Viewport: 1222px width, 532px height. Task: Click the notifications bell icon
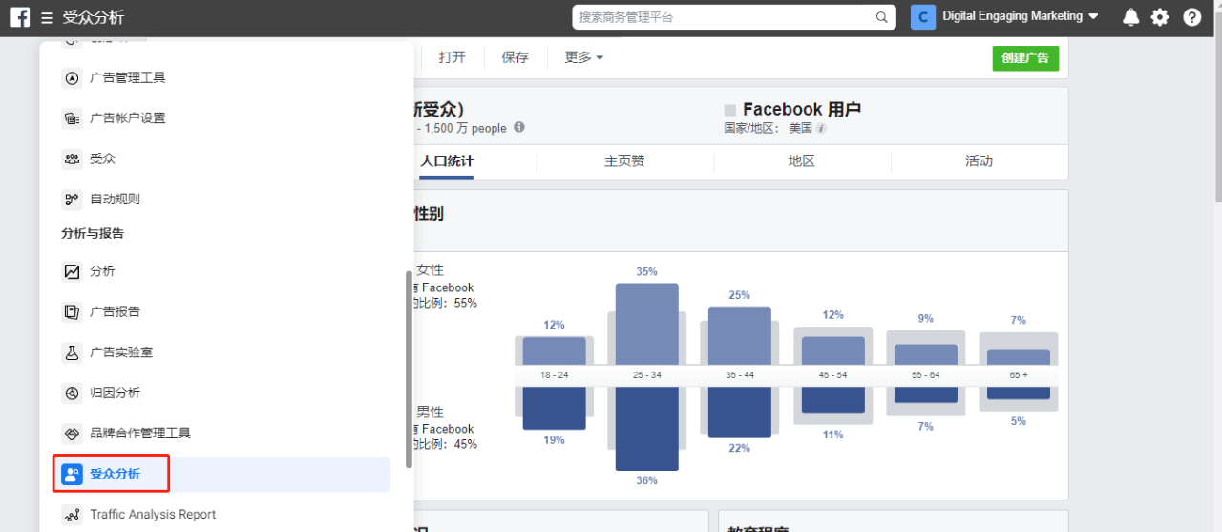pos(1130,17)
